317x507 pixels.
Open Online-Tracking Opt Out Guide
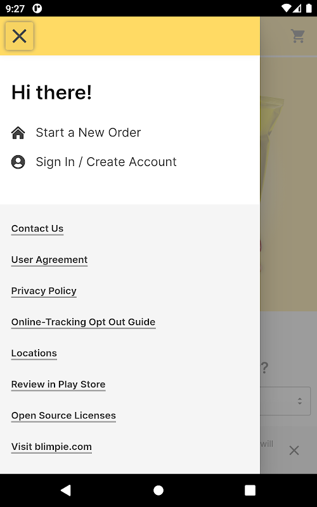(84, 322)
